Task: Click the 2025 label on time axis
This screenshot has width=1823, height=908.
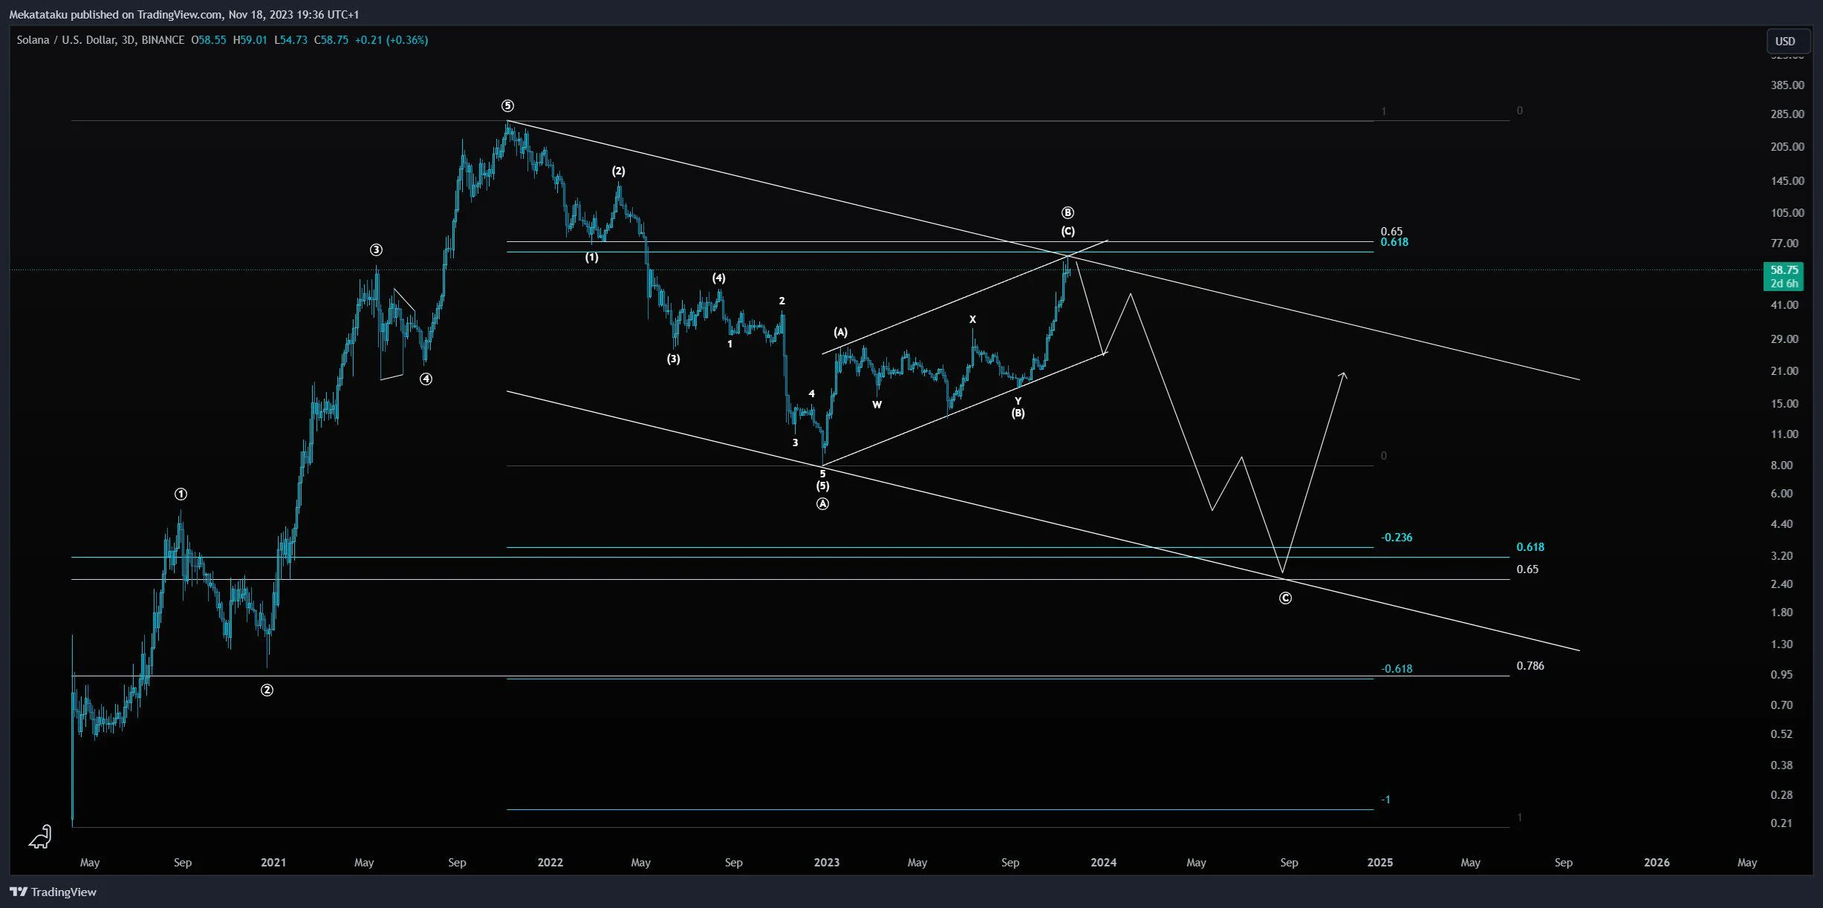Action: tap(1380, 863)
